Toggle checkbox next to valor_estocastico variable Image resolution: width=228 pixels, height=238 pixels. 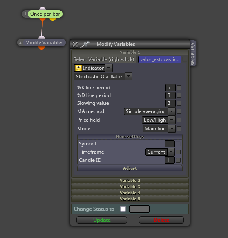pyautogui.click(x=184, y=59)
